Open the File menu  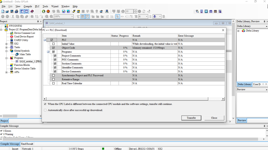click(3, 7)
